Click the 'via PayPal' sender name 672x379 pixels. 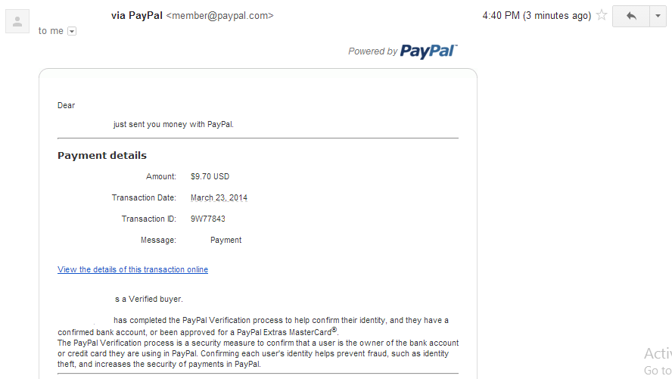pyautogui.click(x=136, y=15)
